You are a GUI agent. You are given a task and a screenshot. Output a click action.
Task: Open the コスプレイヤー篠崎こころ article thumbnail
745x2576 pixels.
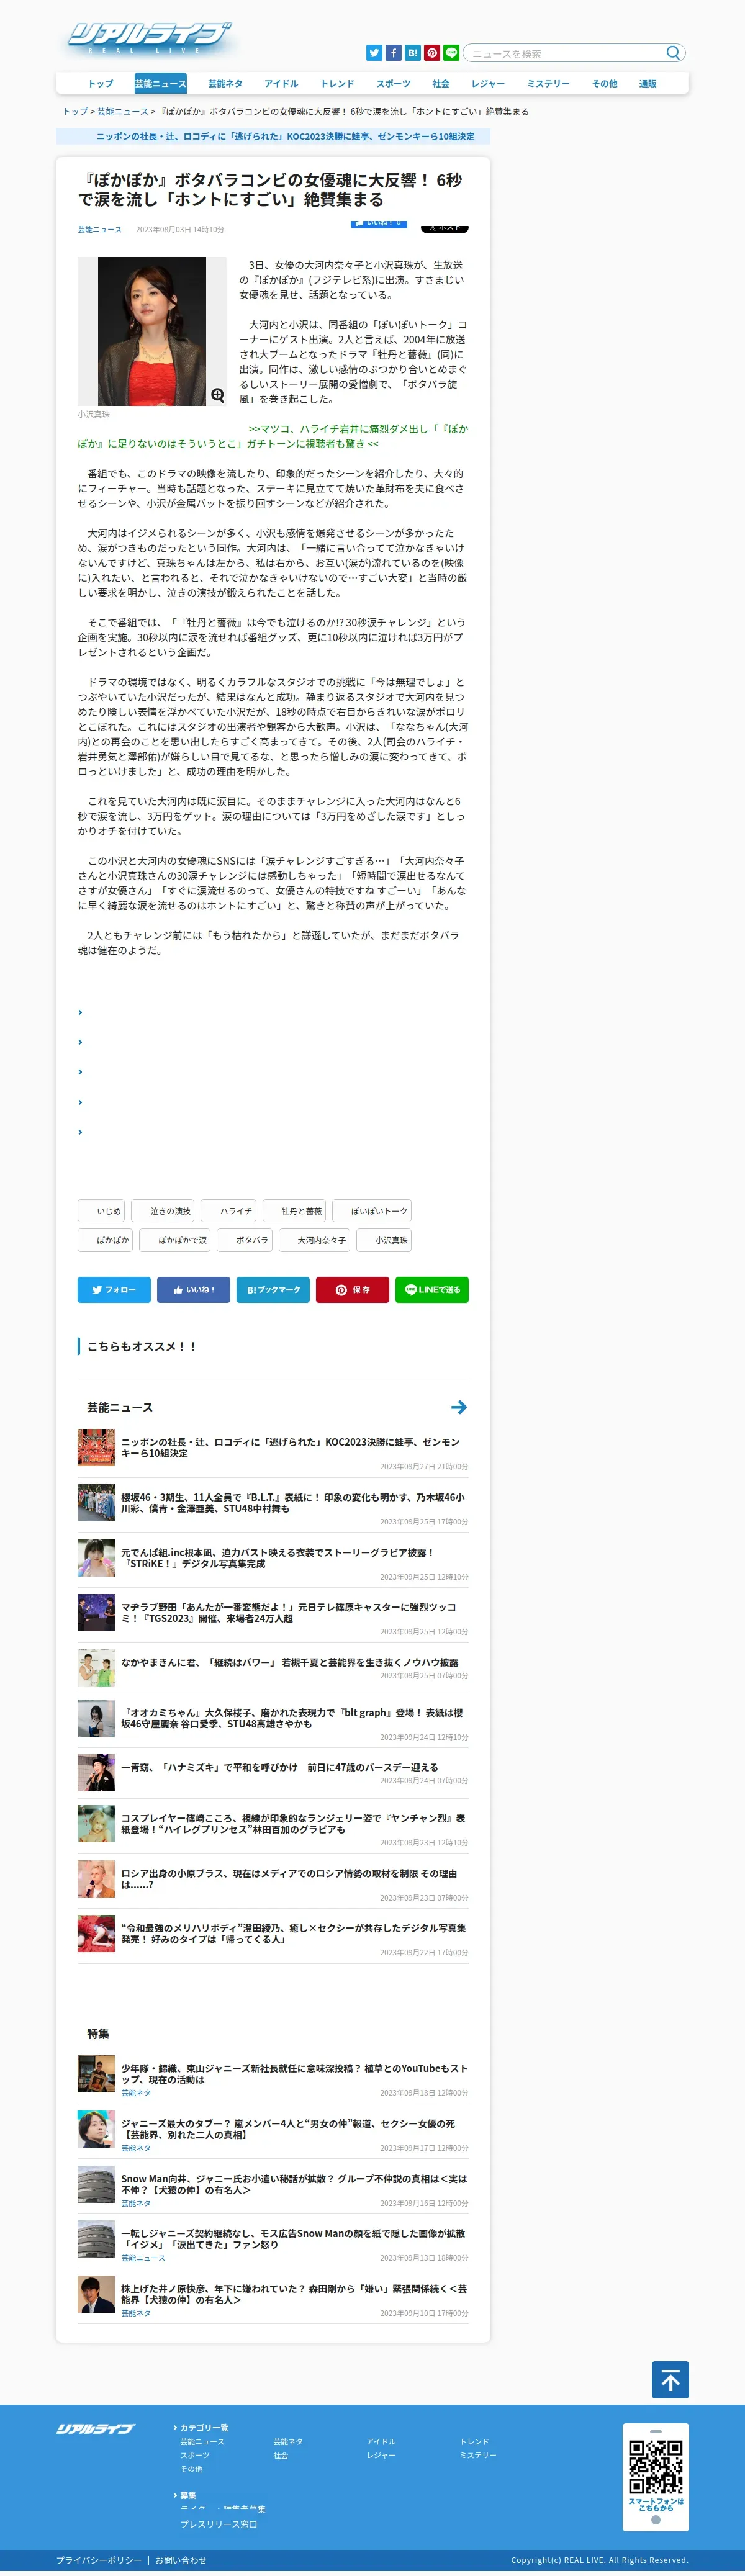pyautogui.click(x=96, y=1824)
